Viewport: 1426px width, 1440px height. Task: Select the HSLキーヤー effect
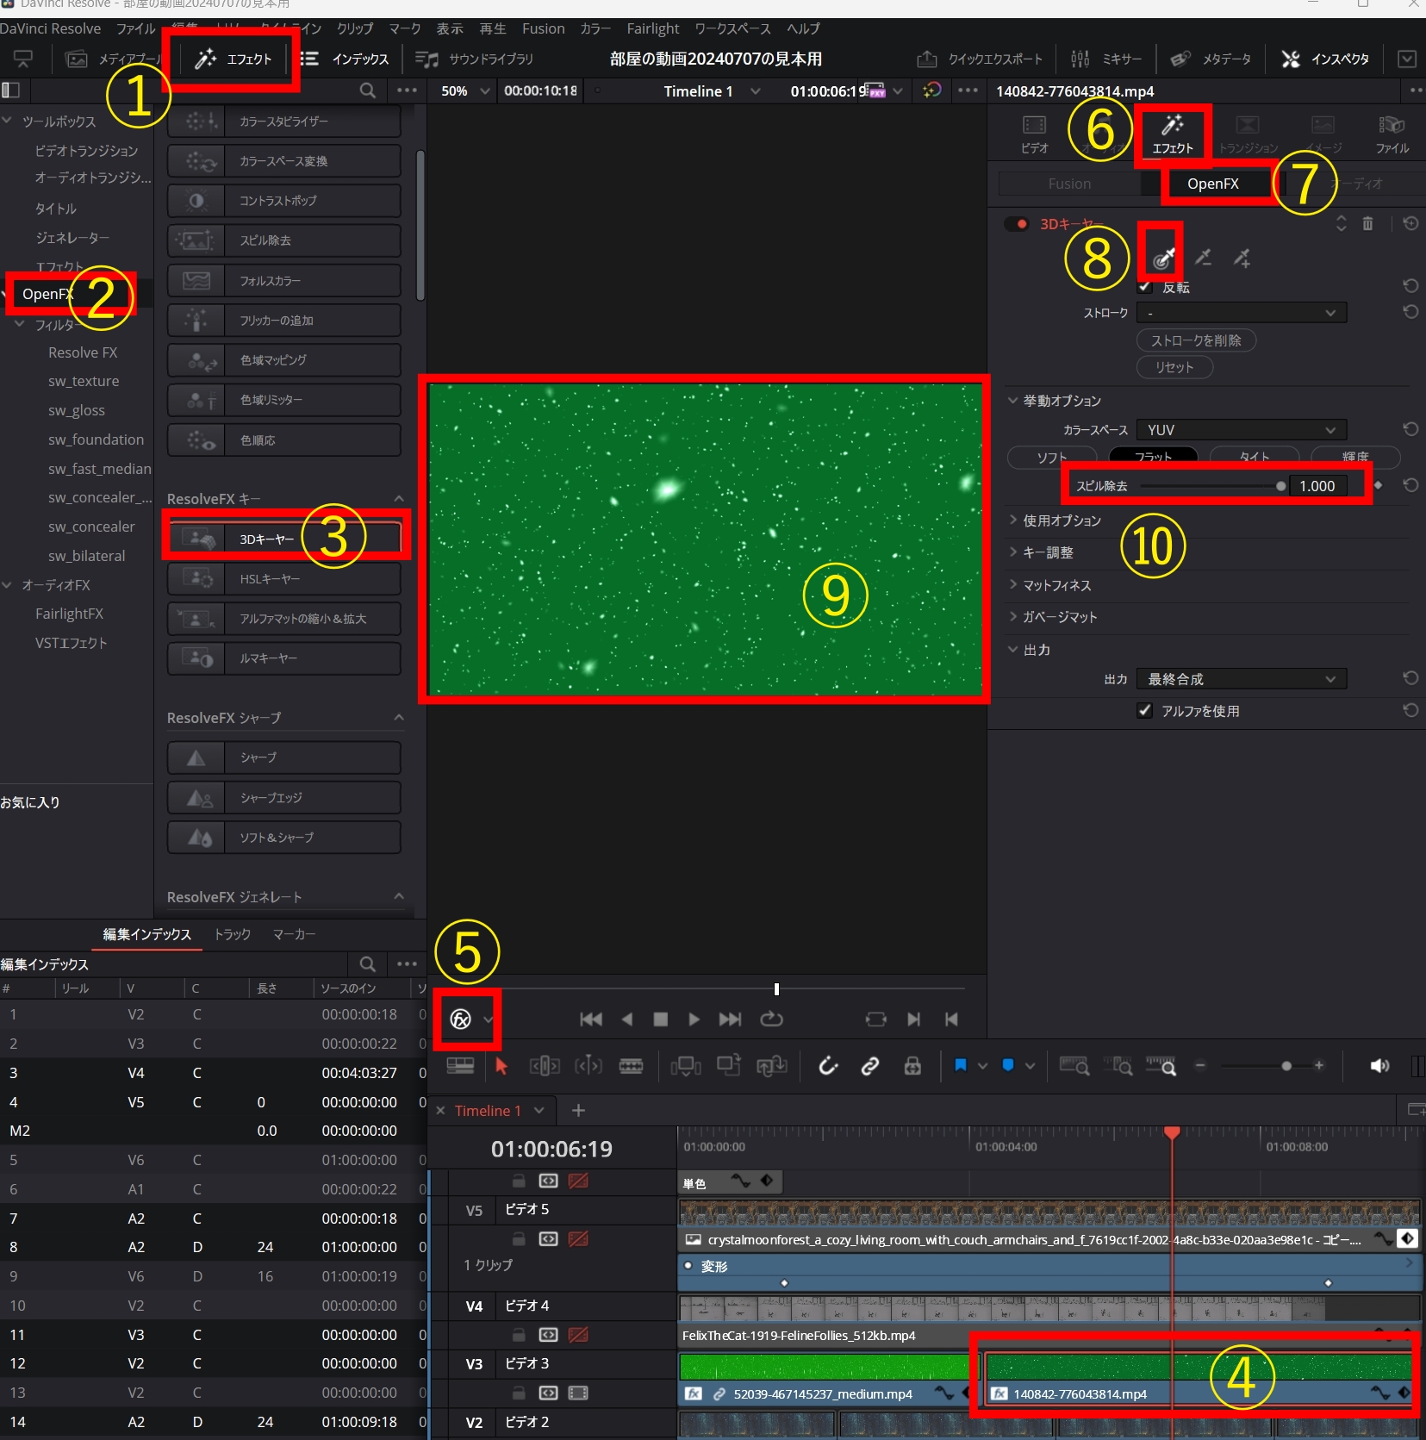pos(284,579)
